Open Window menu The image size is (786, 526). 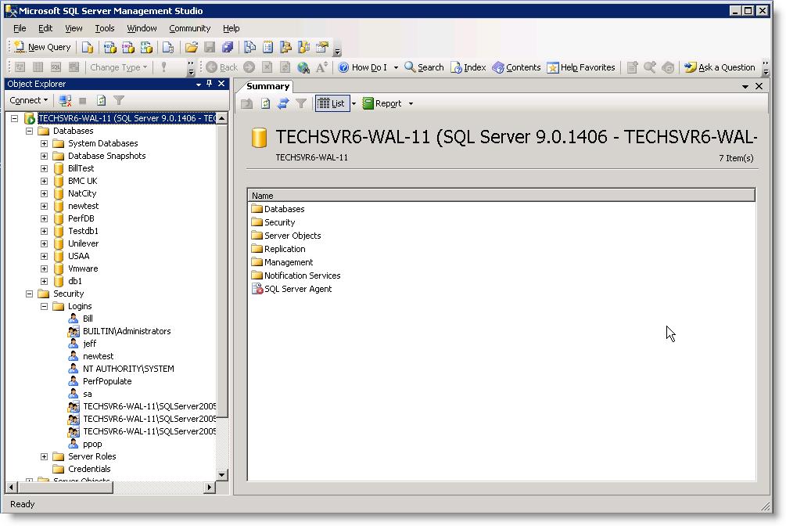pos(142,29)
